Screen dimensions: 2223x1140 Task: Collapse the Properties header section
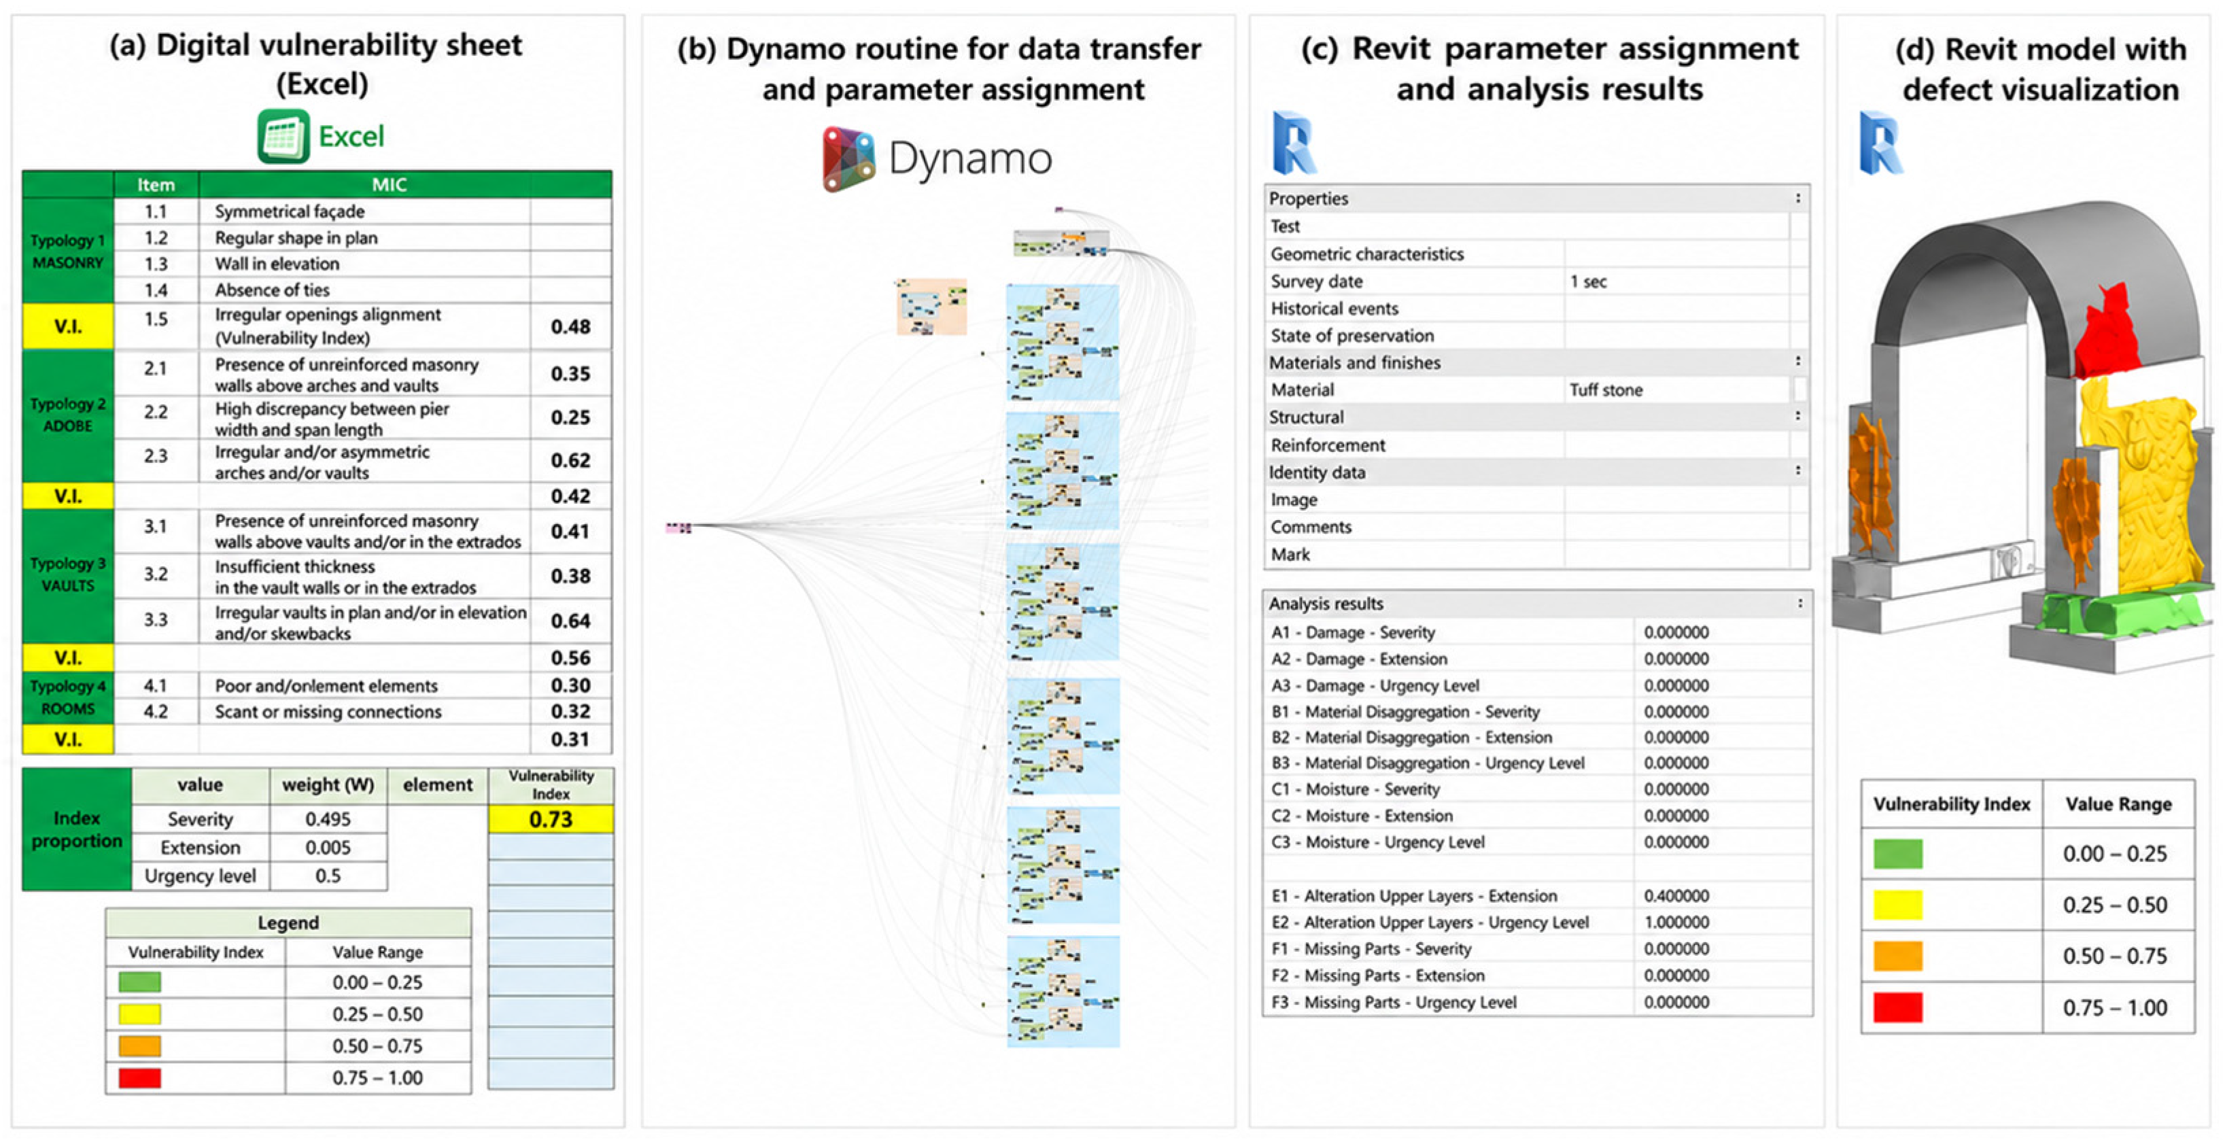(1797, 198)
